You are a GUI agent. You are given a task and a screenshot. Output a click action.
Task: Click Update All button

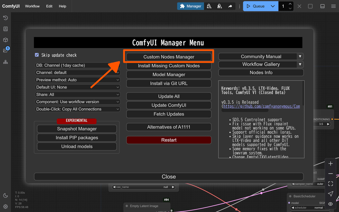coord(169,96)
